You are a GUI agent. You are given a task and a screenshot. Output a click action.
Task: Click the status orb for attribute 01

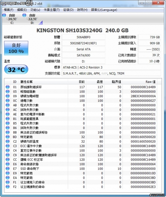pyautogui.click(x=8, y=87)
